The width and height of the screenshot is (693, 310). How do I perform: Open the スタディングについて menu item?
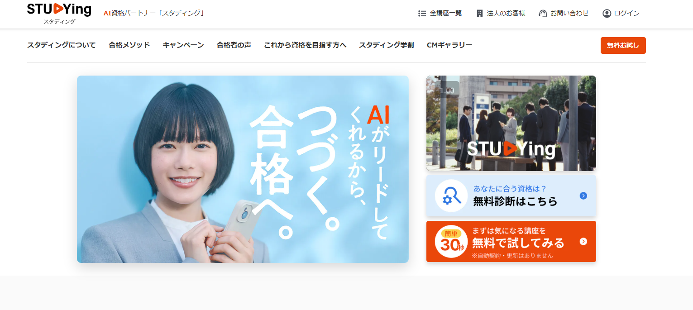coord(62,45)
